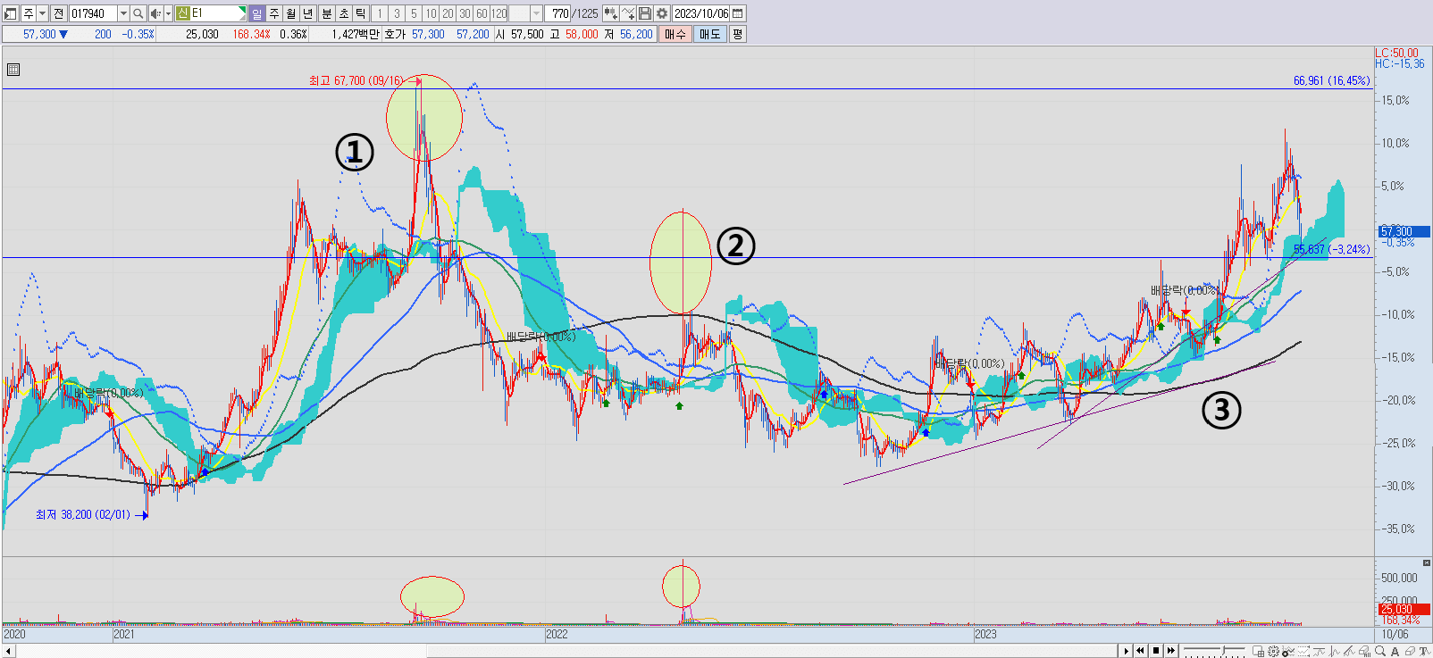Image resolution: width=1433 pixels, height=658 pixels.
Task: Select interval 5 in the toolbar
Action: [414, 13]
